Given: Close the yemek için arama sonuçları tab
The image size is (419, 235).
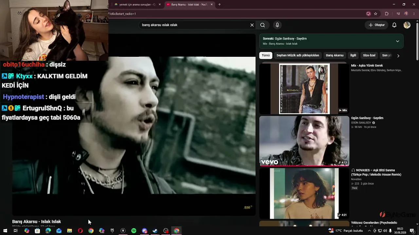Looking at the screenshot, I should pyautogui.click(x=159, y=5).
